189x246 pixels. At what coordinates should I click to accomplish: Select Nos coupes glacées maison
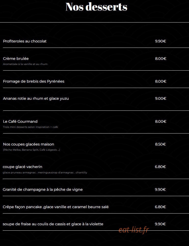[x=29, y=144]
